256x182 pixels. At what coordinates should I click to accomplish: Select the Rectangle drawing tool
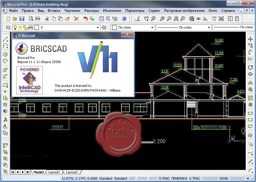(5, 85)
